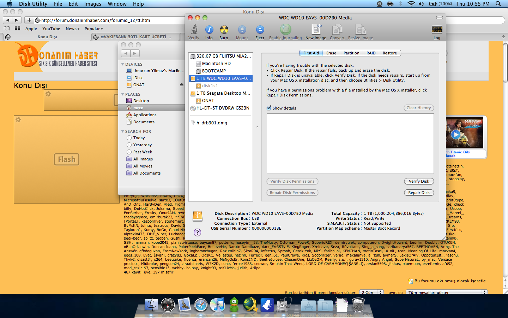
Task: Open Safari compass icon in Dock
Action: point(201,305)
